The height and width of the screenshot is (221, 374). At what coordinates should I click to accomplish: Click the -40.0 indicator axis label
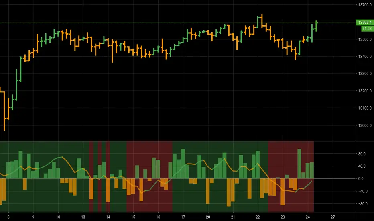click(x=362, y=191)
